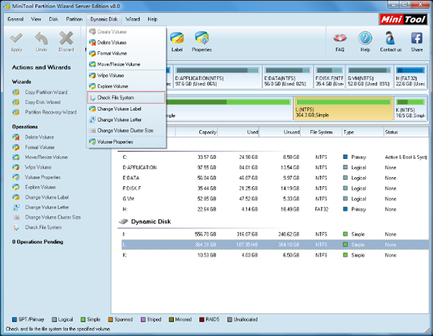Open the FAQ lifebuoy icon
433x336 pixels.
click(340, 38)
